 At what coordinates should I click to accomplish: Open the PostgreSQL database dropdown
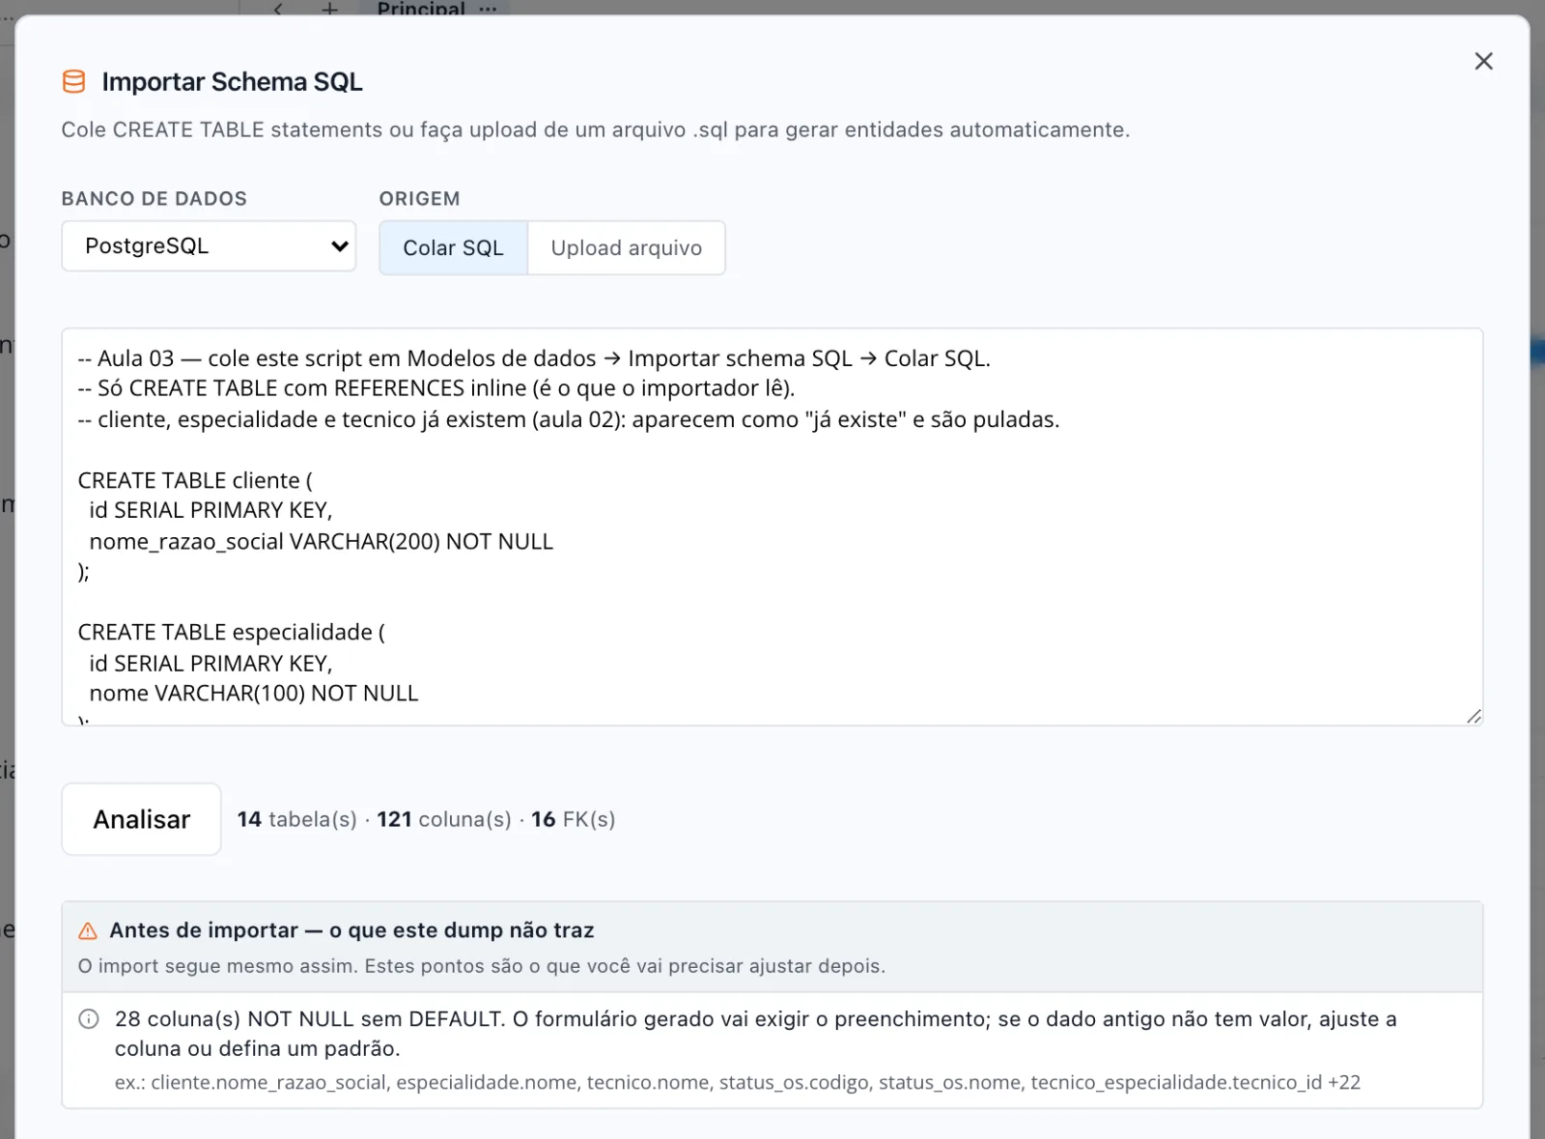point(209,246)
